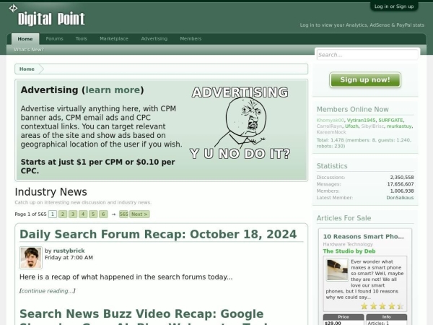
Task: Jump to last page 565
Action: pyautogui.click(x=123, y=214)
